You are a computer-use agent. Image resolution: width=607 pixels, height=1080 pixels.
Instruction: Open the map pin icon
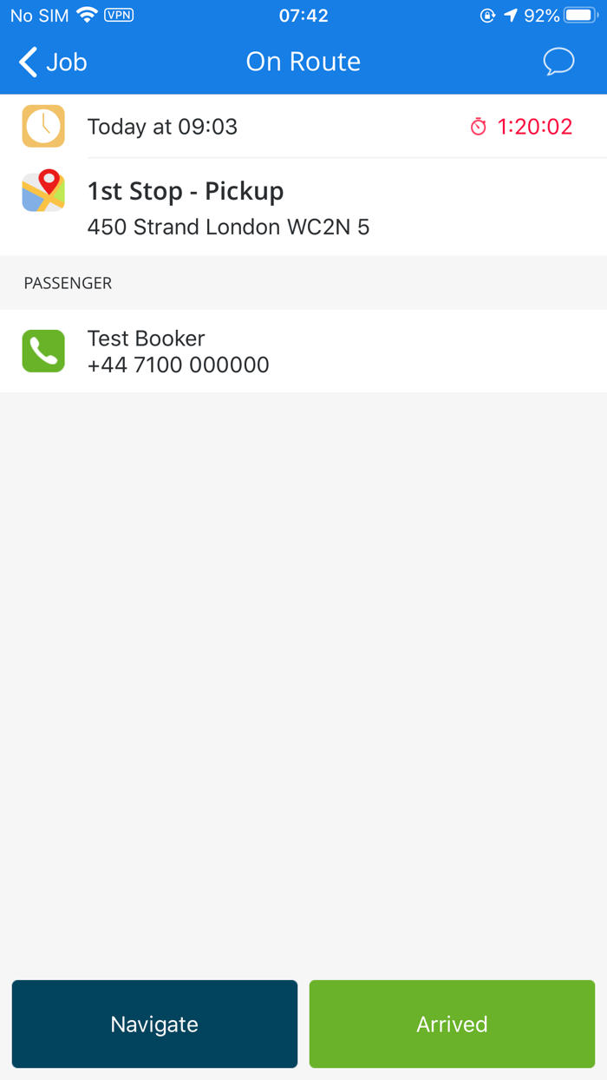pos(43,191)
